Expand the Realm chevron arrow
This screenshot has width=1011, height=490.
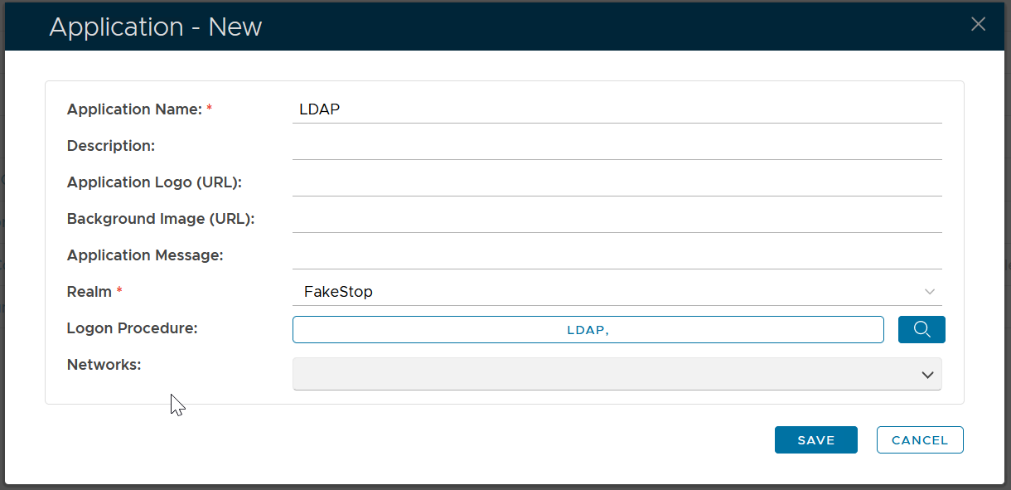pyautogui.click(x=930, y=292)
